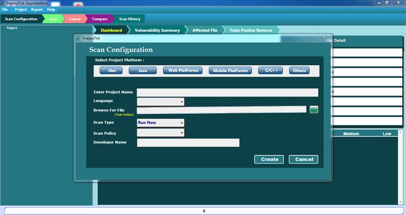Image resolution: width=406 pixels, height=215 pixels.
Task: Choose the Others platform button
Action: [300, 71]
